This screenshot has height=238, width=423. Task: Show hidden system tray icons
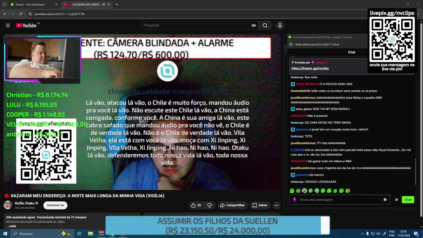click(362, 234)
